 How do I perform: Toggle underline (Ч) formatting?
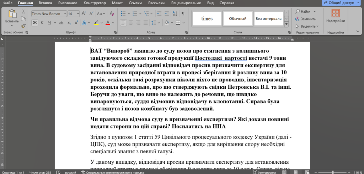(49, 23)
